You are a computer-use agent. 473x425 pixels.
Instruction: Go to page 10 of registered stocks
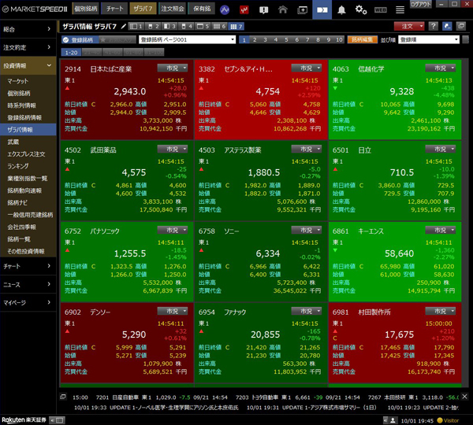[339, 40]
